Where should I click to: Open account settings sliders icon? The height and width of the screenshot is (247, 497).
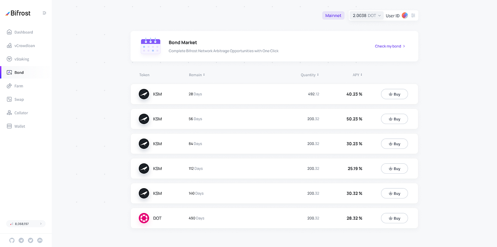click(x=413, y=16)
